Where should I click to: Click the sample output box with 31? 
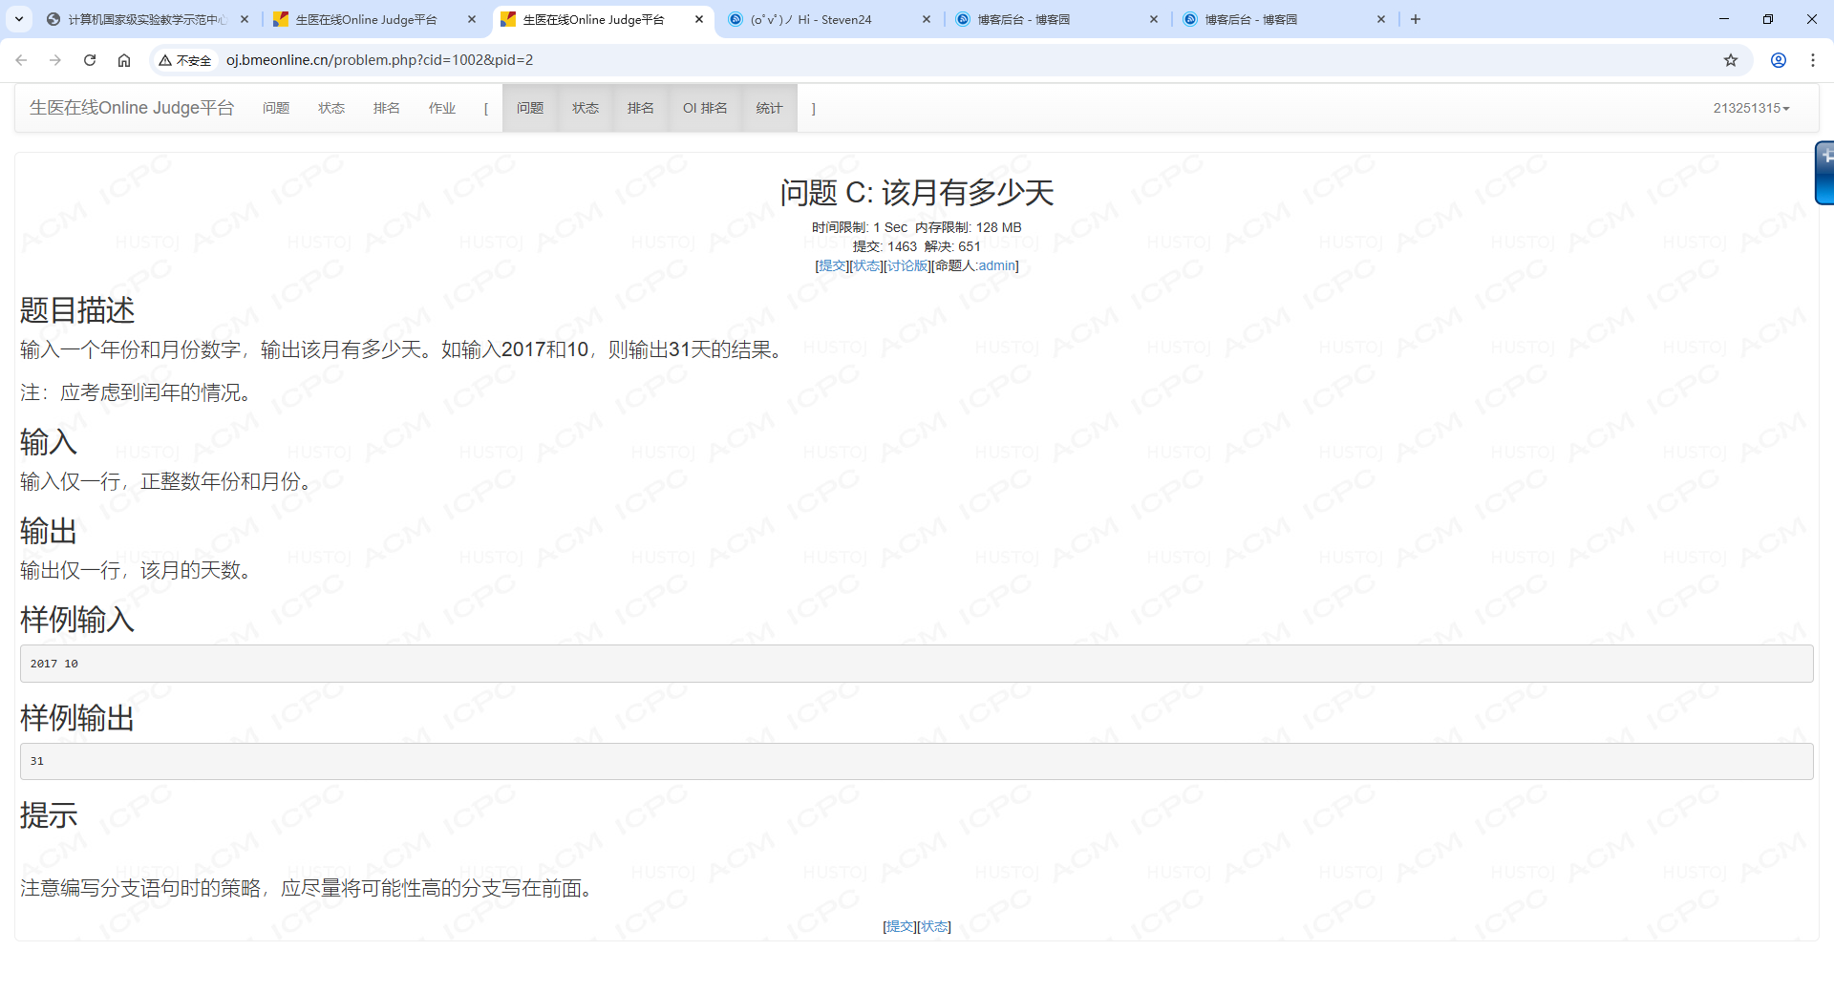pos(917,761)
